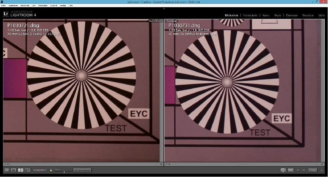Open the Bibliothek menu in menu bar

[25, 6]
